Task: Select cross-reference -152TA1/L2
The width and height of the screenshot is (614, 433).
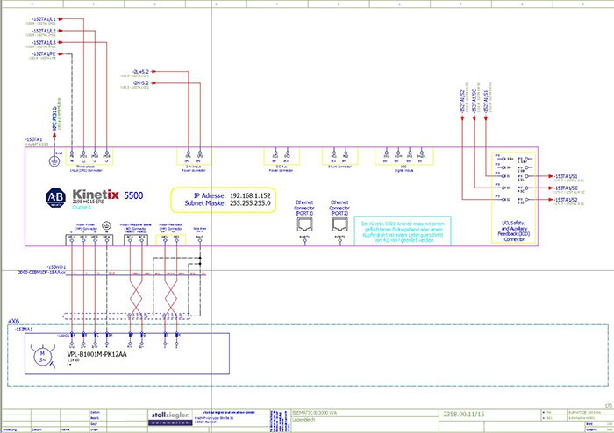Action: point(44,31)
